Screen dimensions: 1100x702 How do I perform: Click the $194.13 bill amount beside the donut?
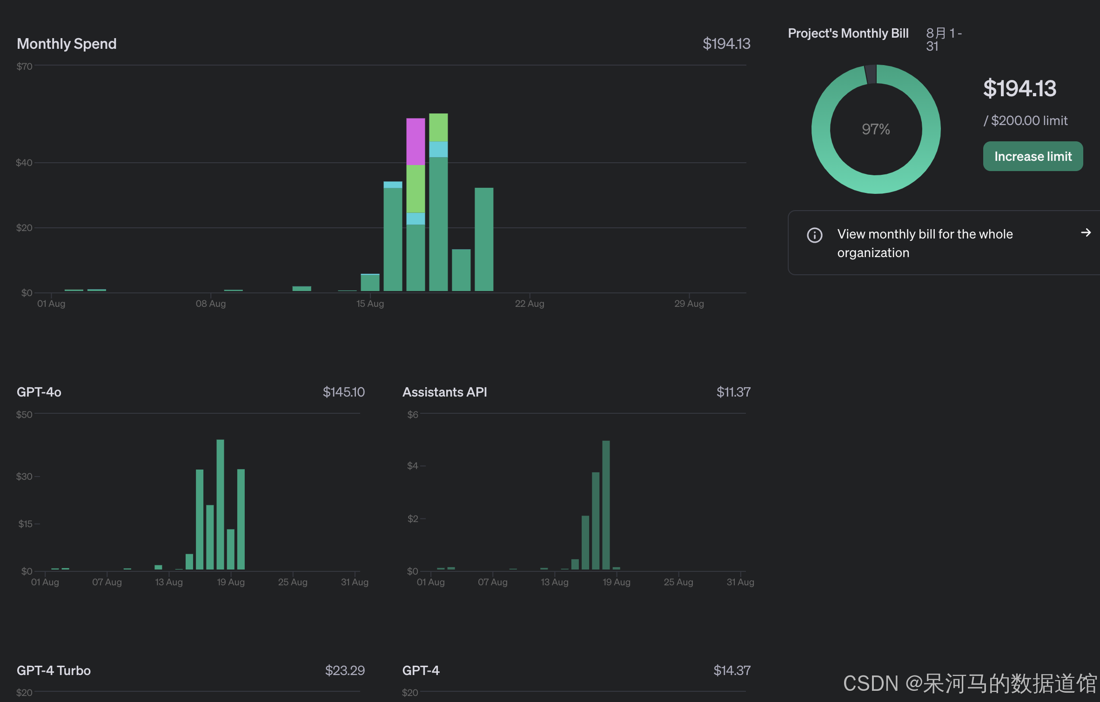(x=1019, y=89)
